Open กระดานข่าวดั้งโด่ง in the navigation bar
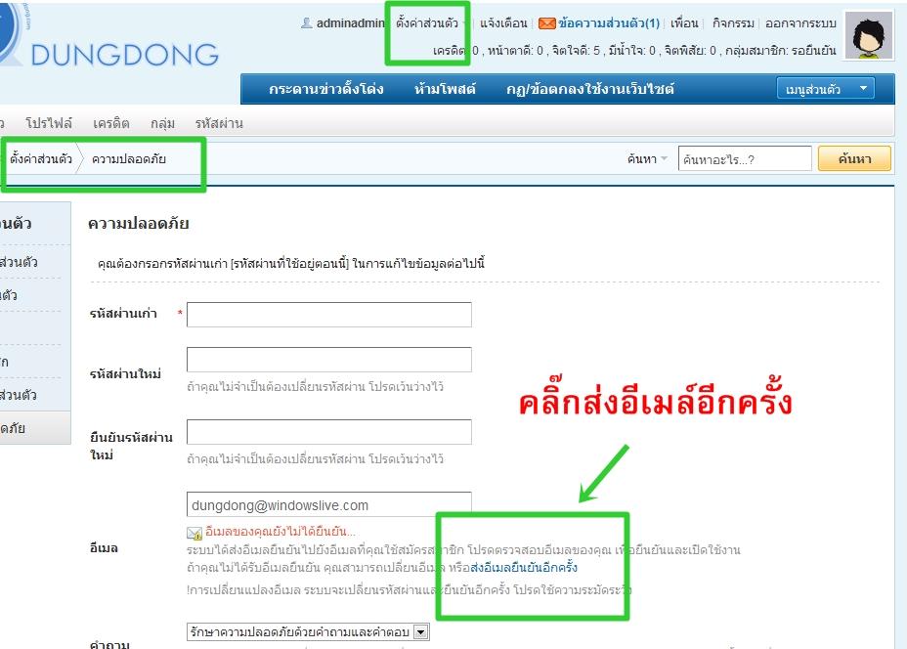 (x=325, y=89)
